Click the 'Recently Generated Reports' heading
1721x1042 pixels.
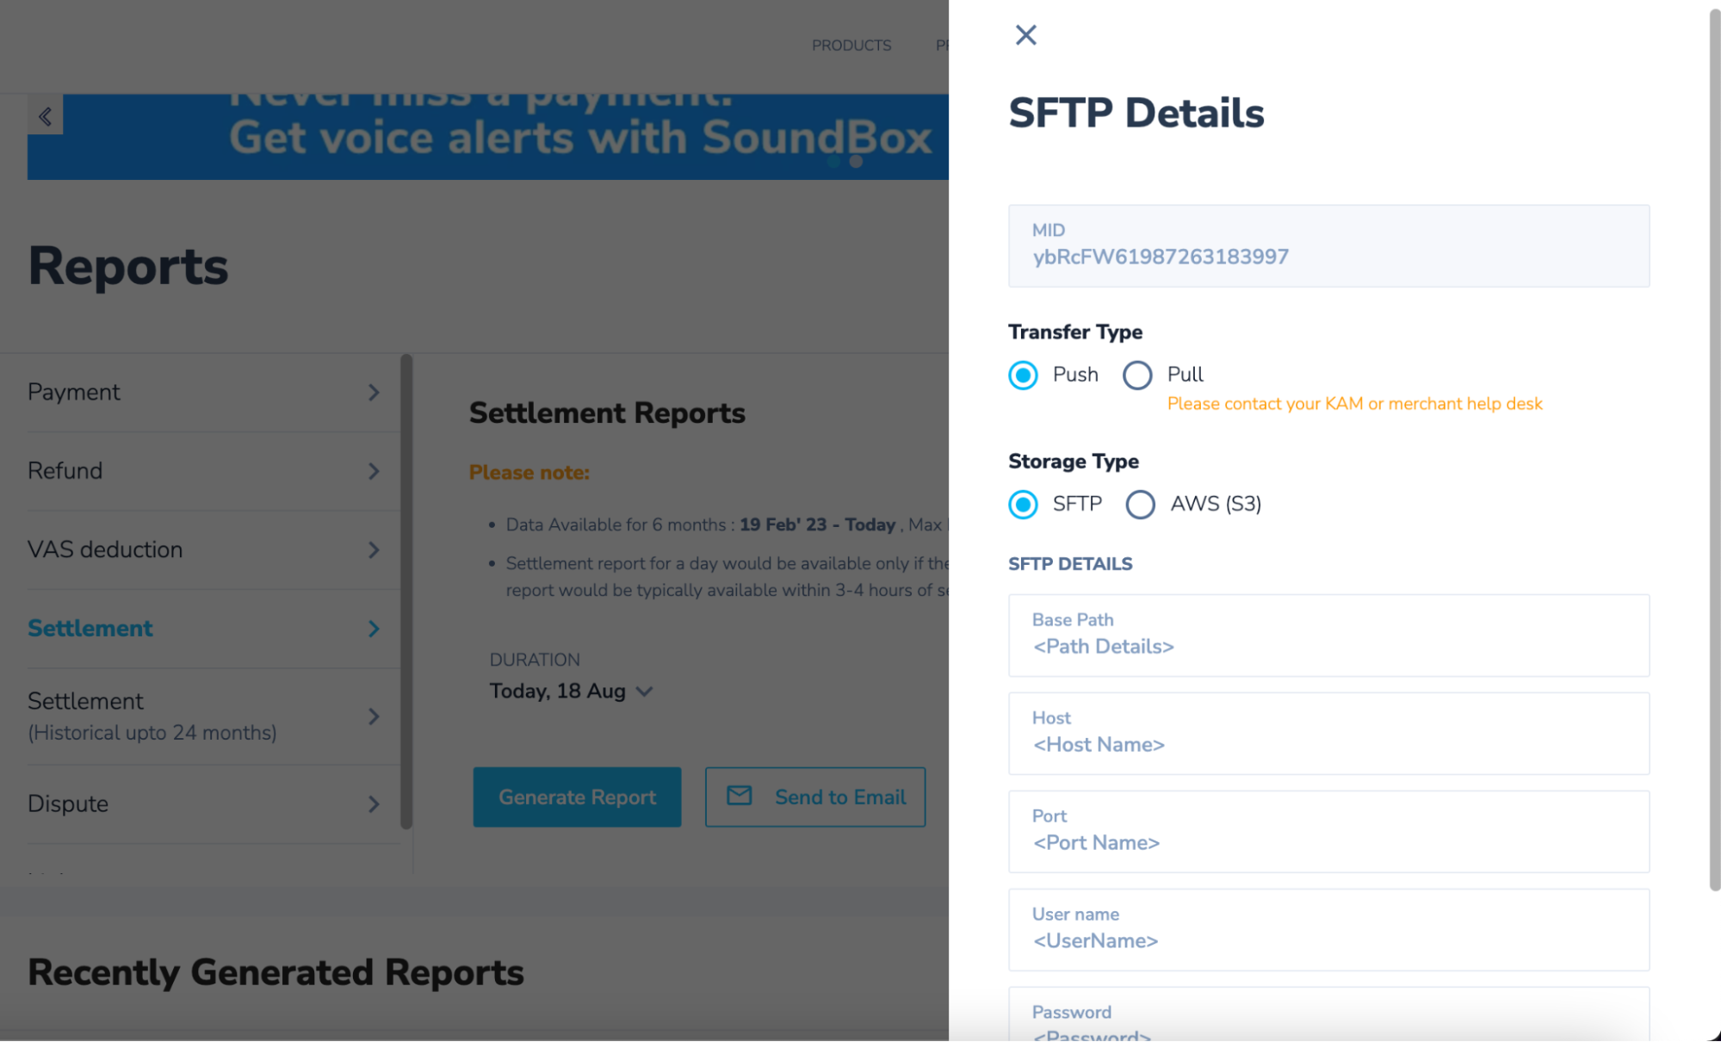point(275,972)
